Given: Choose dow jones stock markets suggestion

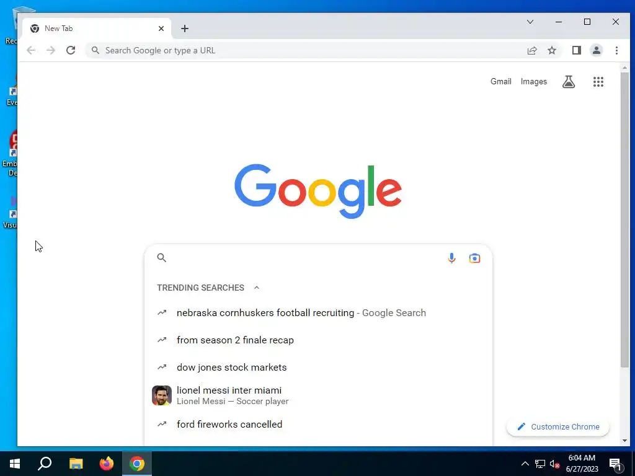Looking at the screenshot, I should (x=318, y=367).
